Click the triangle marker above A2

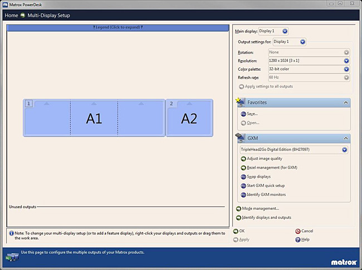(189, 104)
